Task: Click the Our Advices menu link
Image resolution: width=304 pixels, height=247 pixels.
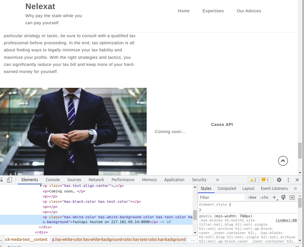Action: [249, 11]
